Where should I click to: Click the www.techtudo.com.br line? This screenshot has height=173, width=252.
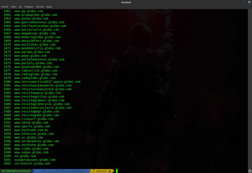31,130
